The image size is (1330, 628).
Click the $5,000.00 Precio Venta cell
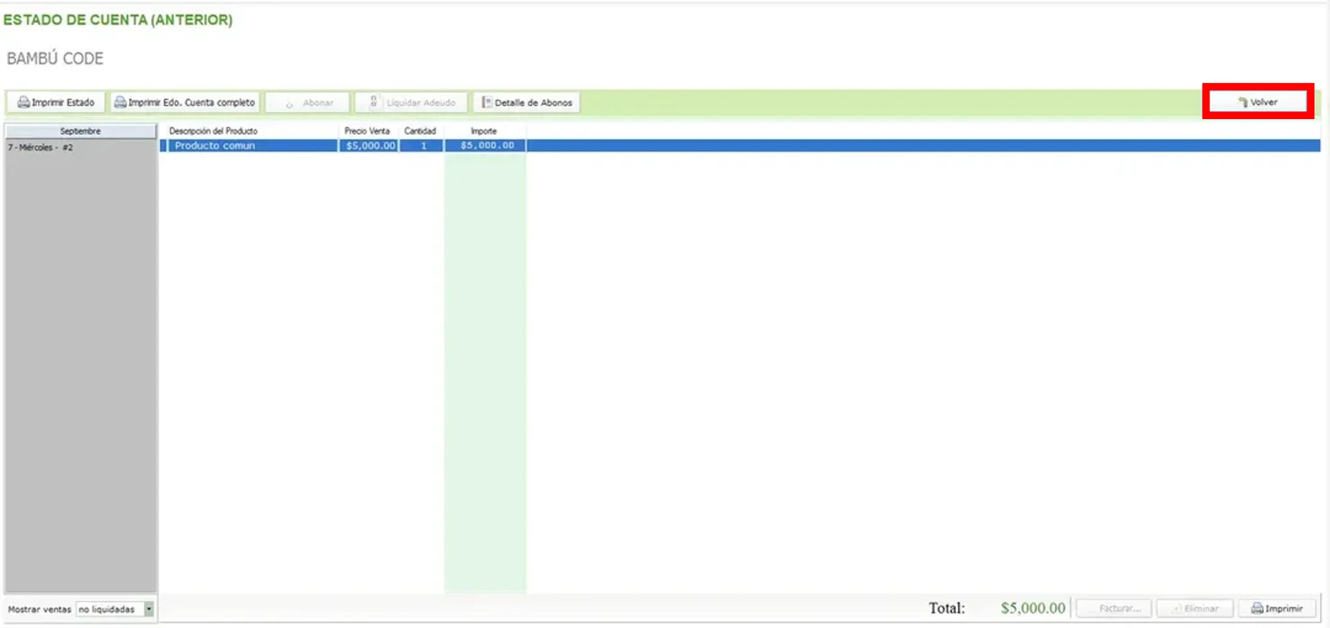pyautogui.click(x=370, y=145)
